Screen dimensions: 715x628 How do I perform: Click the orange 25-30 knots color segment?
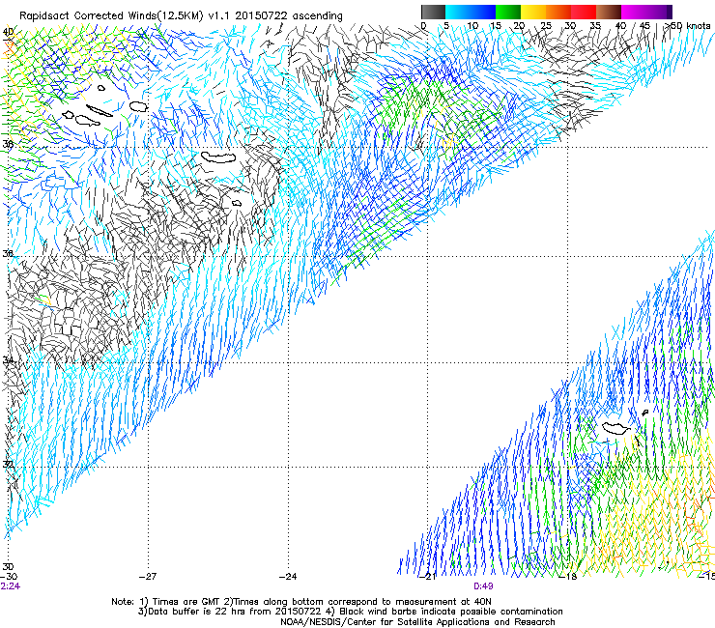coord(558,12)
